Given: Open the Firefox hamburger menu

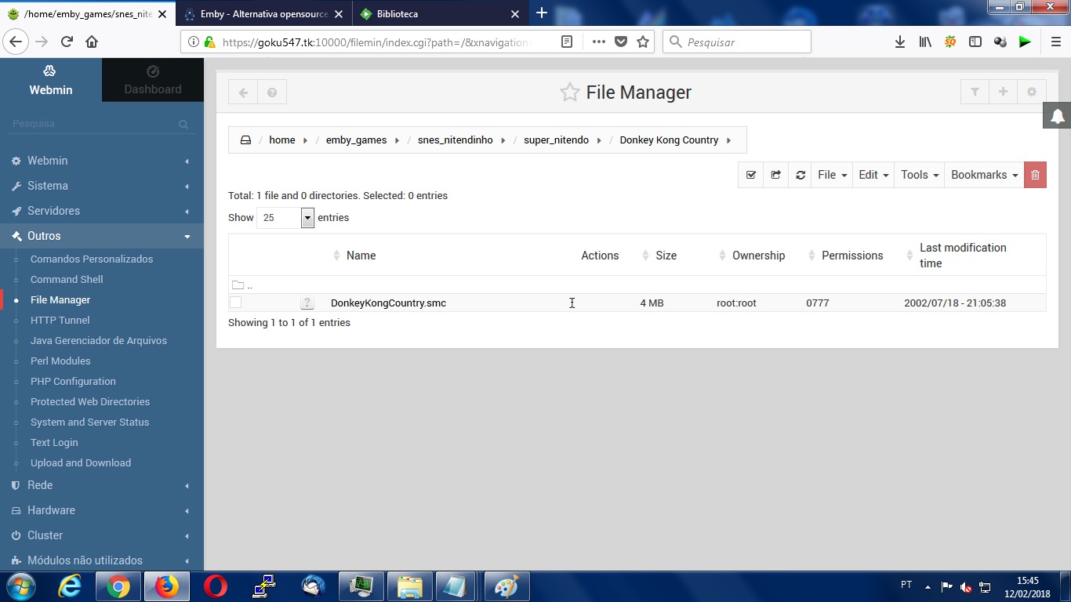Looking at the screenshot, I should coord(1055,42).
